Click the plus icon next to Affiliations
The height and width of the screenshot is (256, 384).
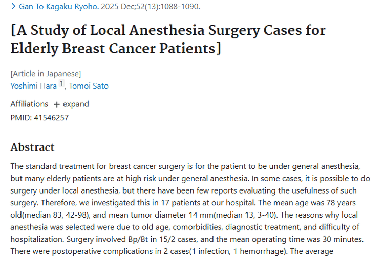57,104
